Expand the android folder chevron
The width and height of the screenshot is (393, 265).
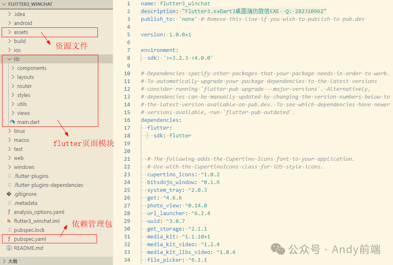click(x=9, y=23)
